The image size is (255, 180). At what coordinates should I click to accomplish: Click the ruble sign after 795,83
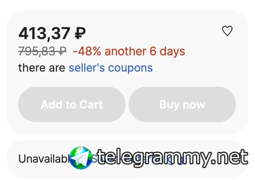tap(63, 51)
